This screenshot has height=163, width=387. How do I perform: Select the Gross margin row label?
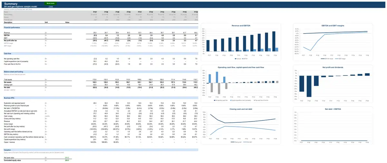click(8, 124)
